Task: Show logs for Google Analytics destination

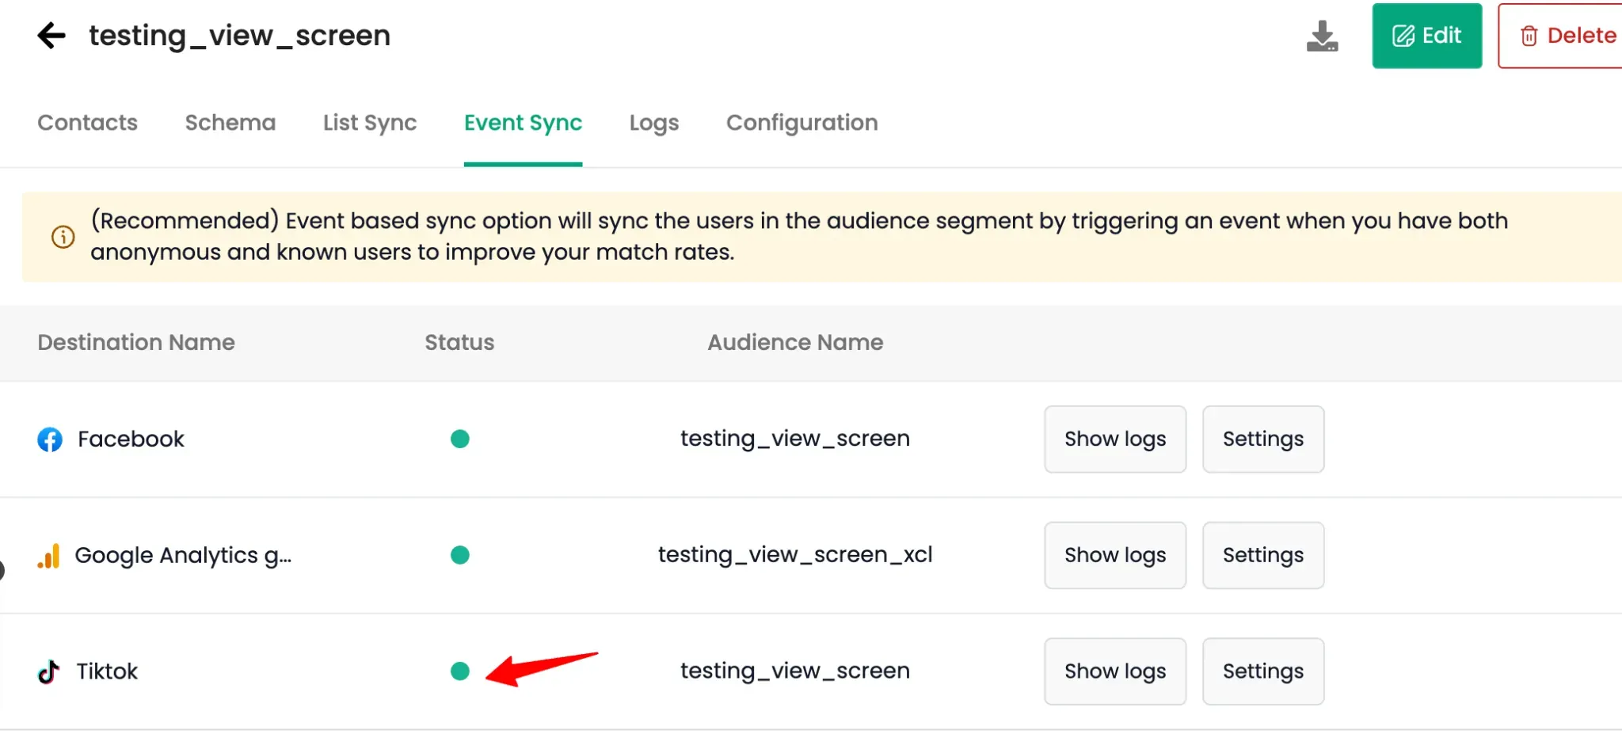Action: tap(1115, 555)
